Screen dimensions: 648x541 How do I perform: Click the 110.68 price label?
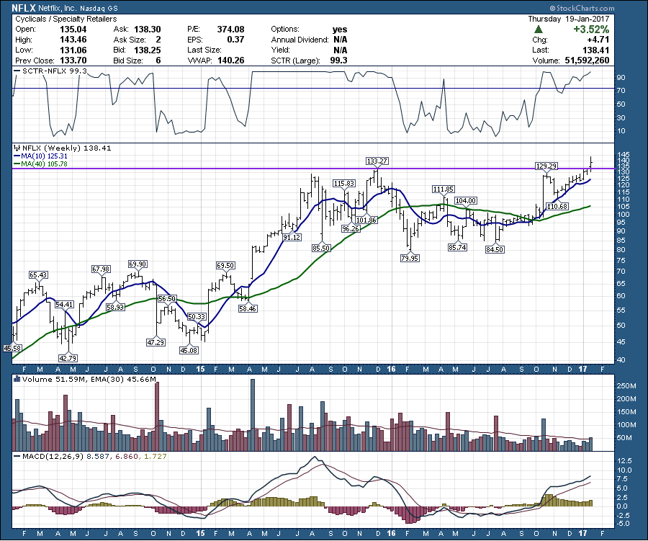(557, 206)
